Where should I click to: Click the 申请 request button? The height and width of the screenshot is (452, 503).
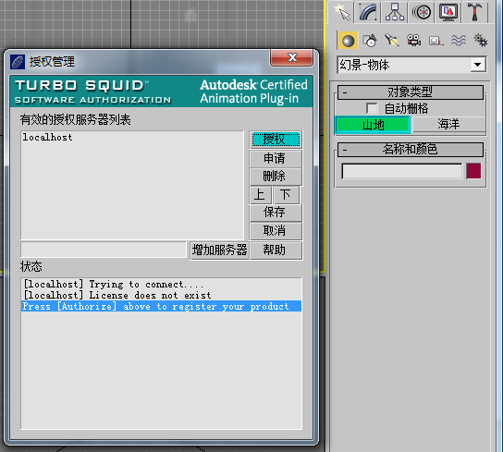pyautogui.click(x=276, y=158)
